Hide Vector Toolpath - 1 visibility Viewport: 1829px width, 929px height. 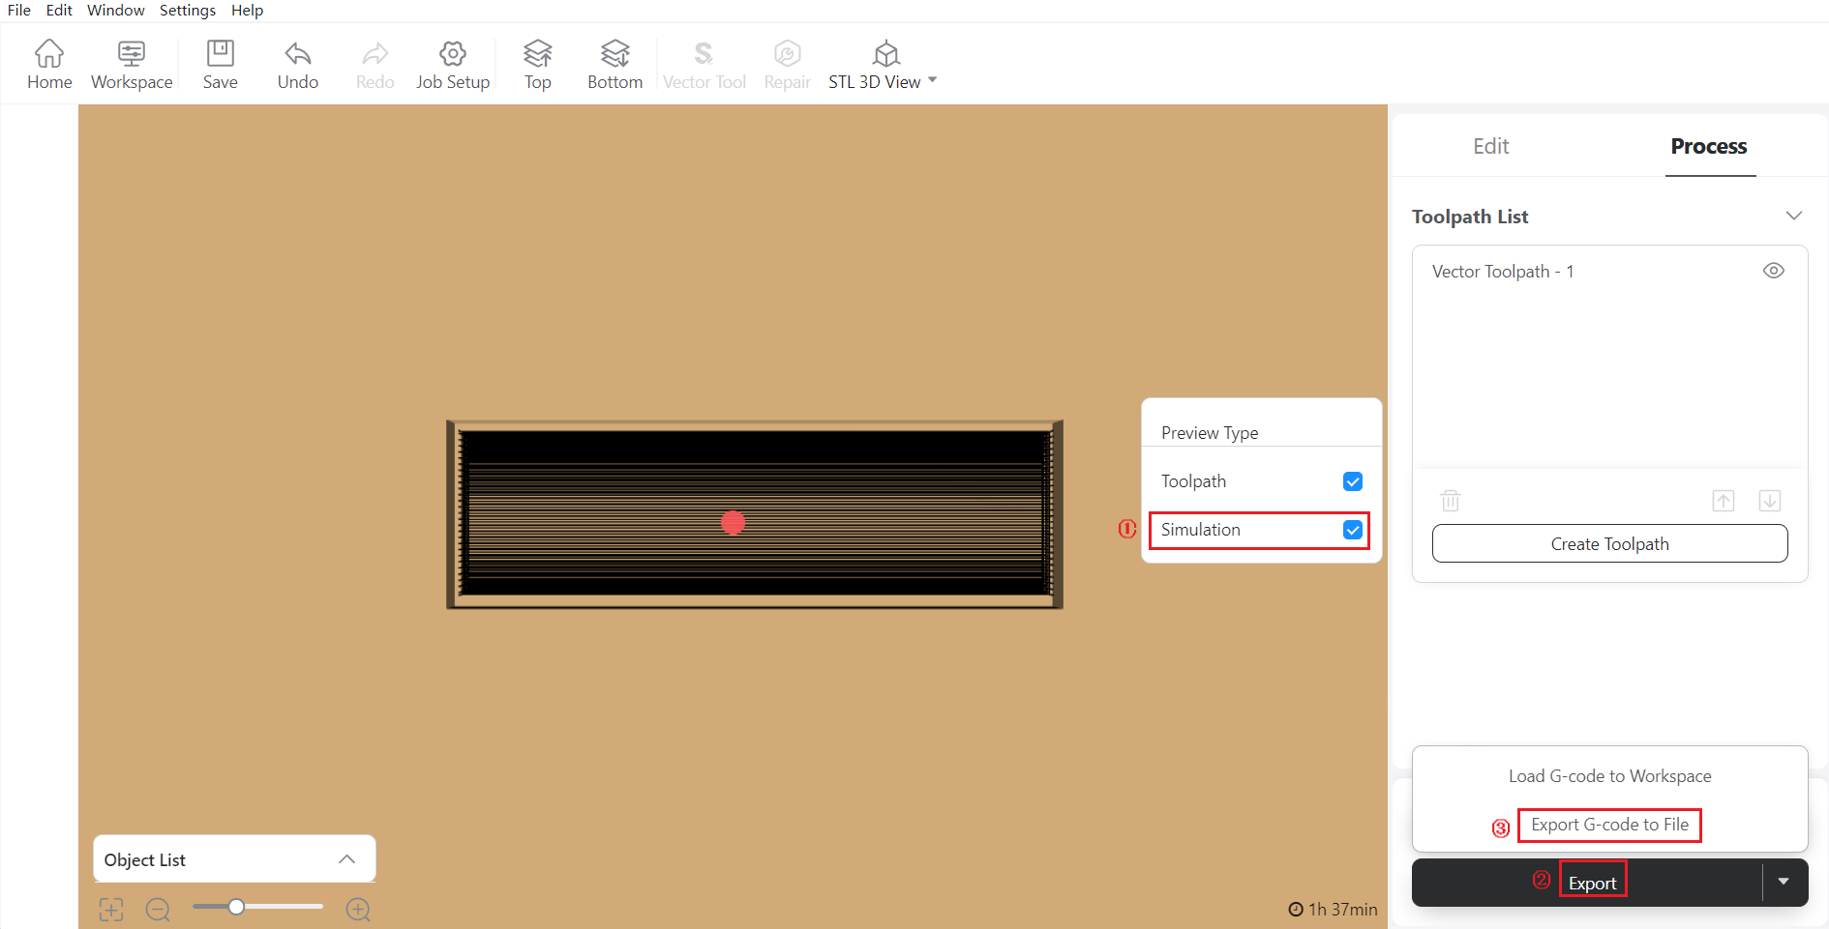tap(1774, 271)
